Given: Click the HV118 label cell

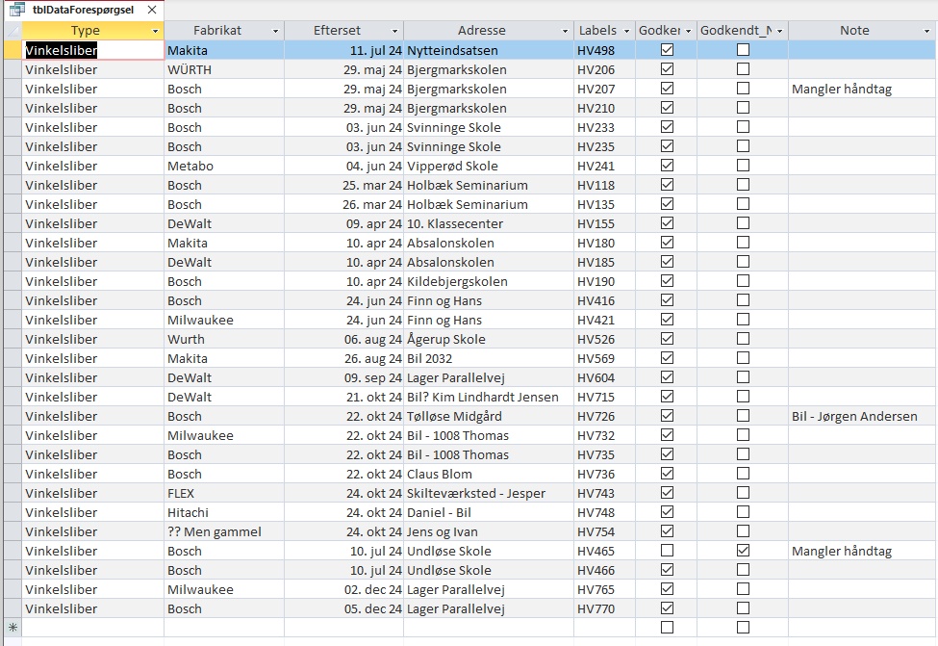Looking at the screenshot, I should coord(604,185).
